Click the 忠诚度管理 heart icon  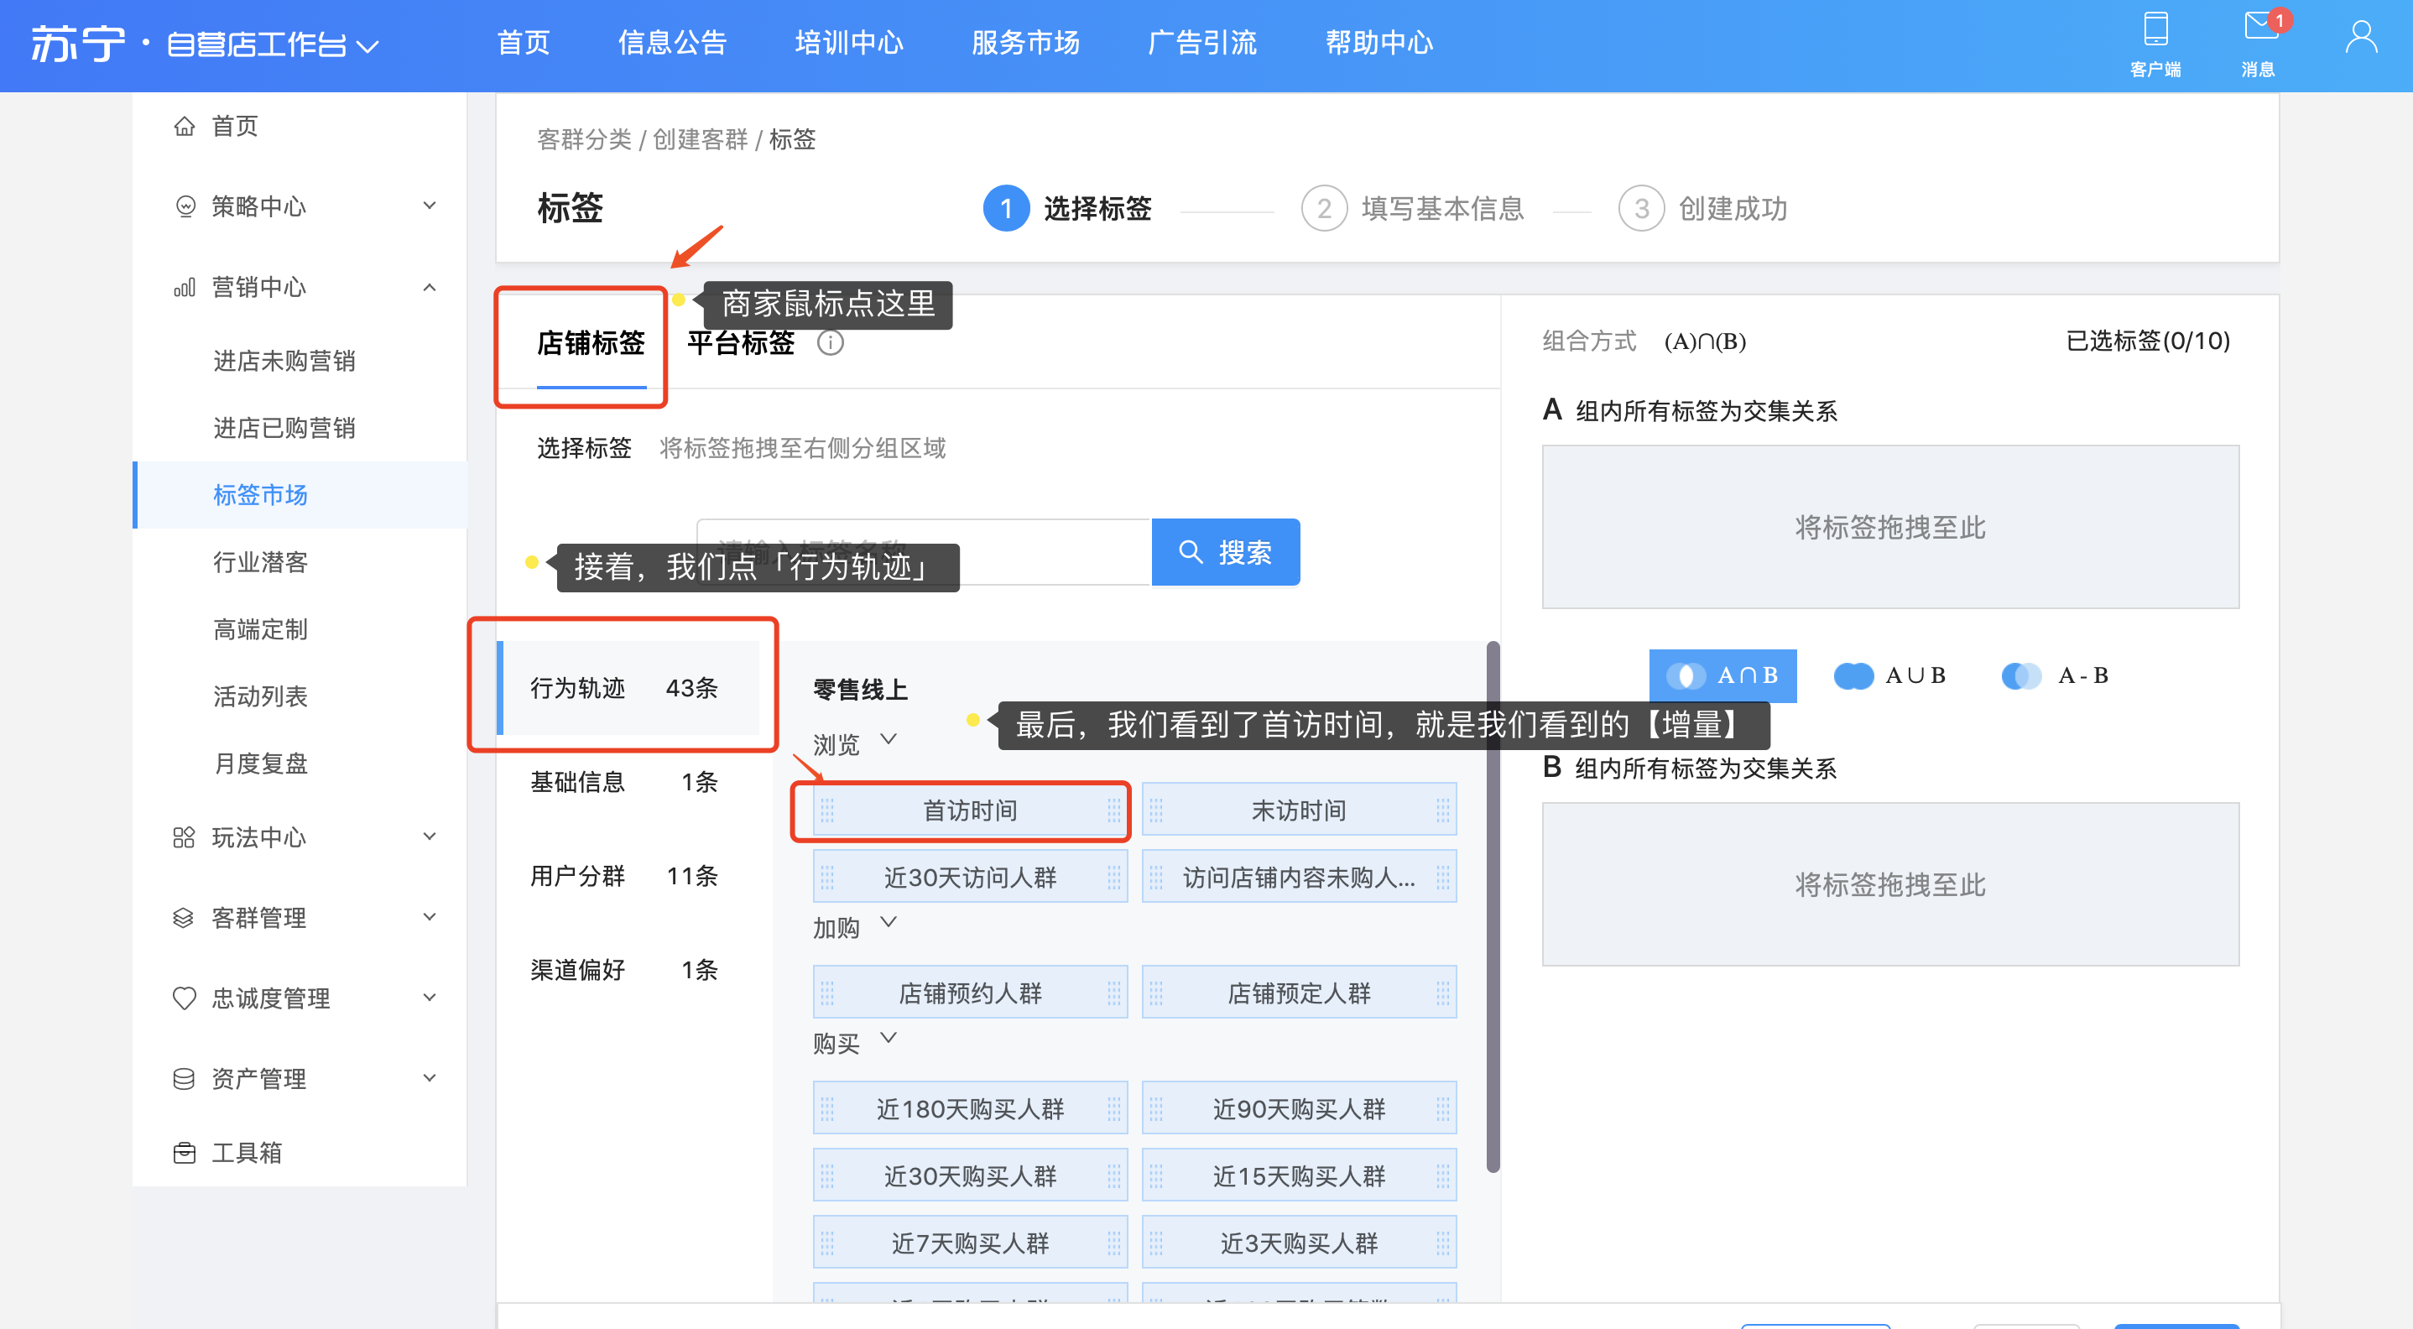click(x=185, y=998)
